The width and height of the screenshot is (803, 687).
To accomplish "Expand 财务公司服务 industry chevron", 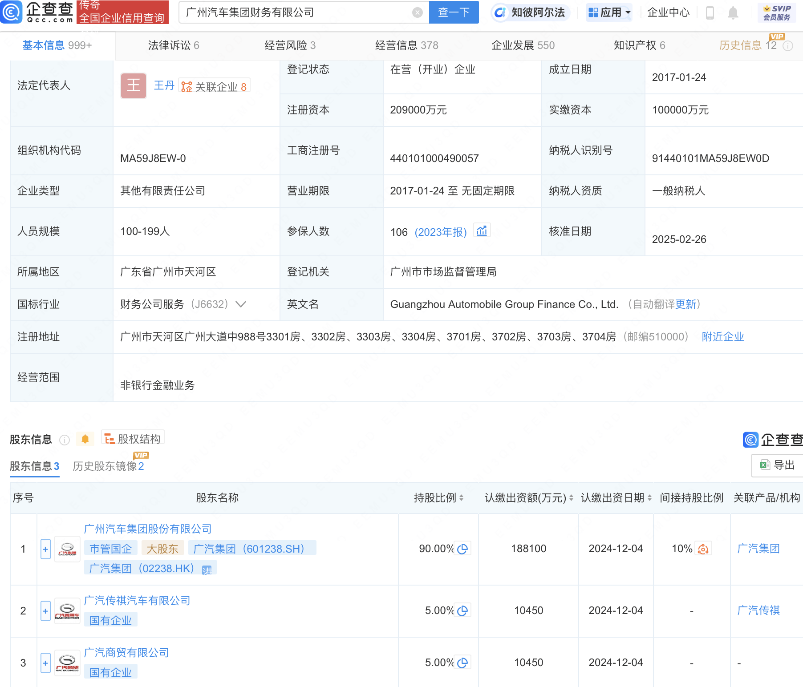I will coord(240,304).
